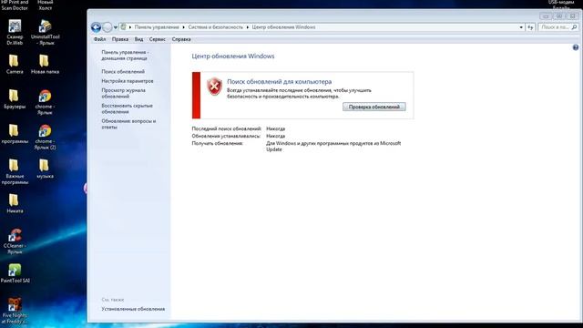Go to Панель управления - домашняя страница
This screenshot has height=328, width=583.
point(125,55)
